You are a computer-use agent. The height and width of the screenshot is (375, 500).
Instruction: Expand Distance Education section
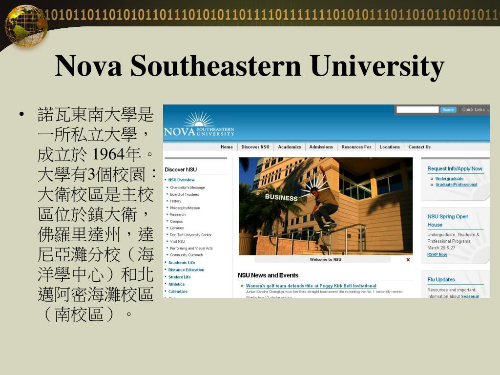(186, 270)
